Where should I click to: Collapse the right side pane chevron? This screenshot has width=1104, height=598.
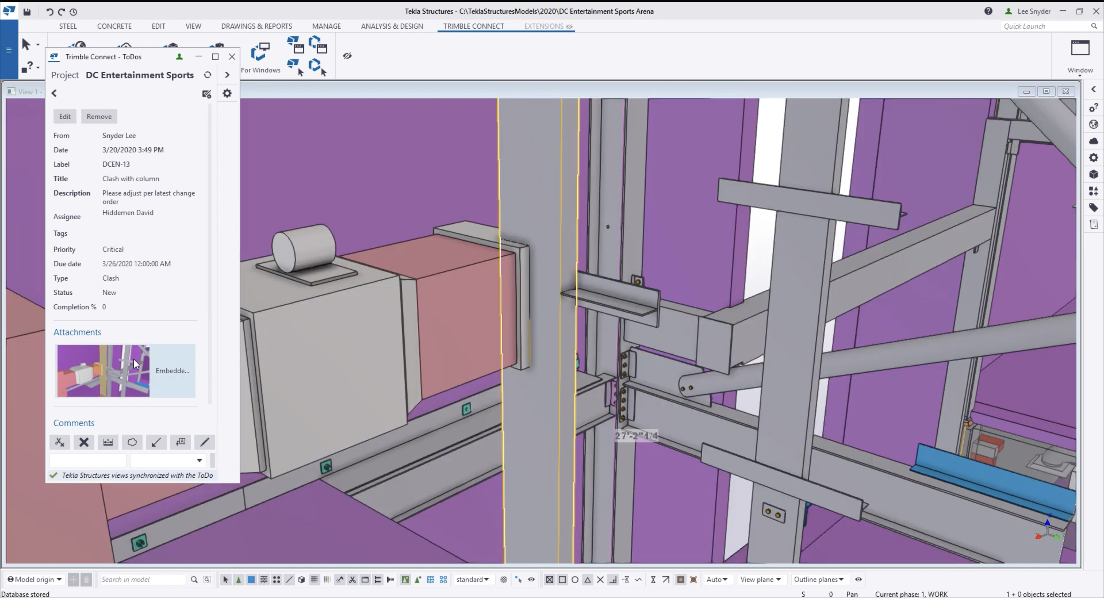pos(1094,89)
